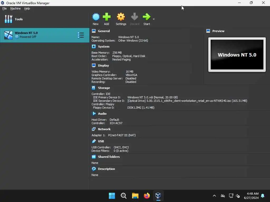Viewport: 270px width, 202px height.
Task: Click the ICH AC97 audio controller value
Action: click(x=116, y=123)
